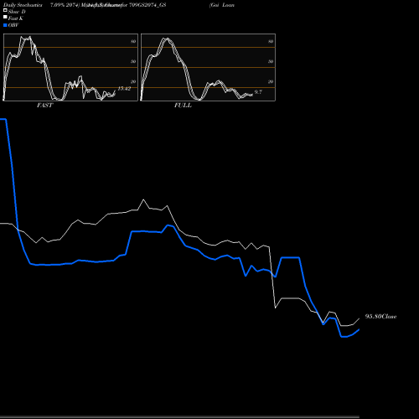Click the 50 level label in FAST chart
419x419 pixels.
[133, 61]
